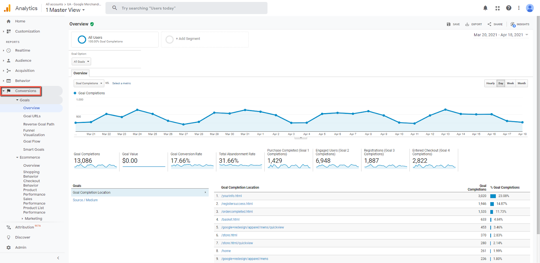The image size is (540, 263).
Task: Switch chart granularity to Hourly
Action: 490,84
